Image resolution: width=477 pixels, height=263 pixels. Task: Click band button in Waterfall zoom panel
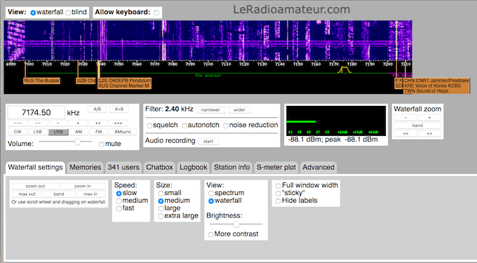[417, 126]
